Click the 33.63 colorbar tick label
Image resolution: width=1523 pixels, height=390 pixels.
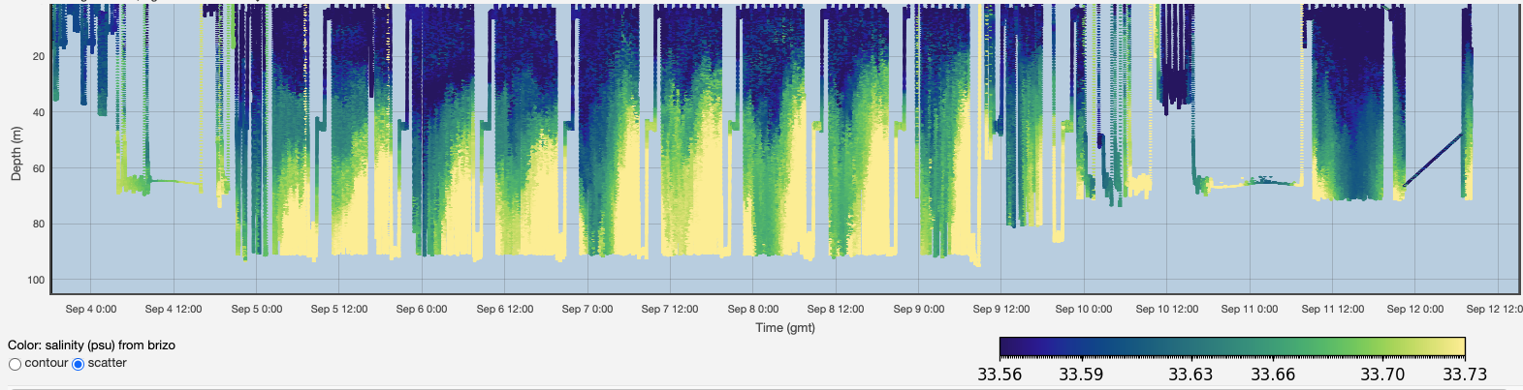point(1190,375)
